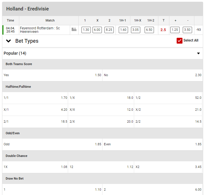
Task: Choose first-half home odds 1.60
Action: [x=123, y=30]
